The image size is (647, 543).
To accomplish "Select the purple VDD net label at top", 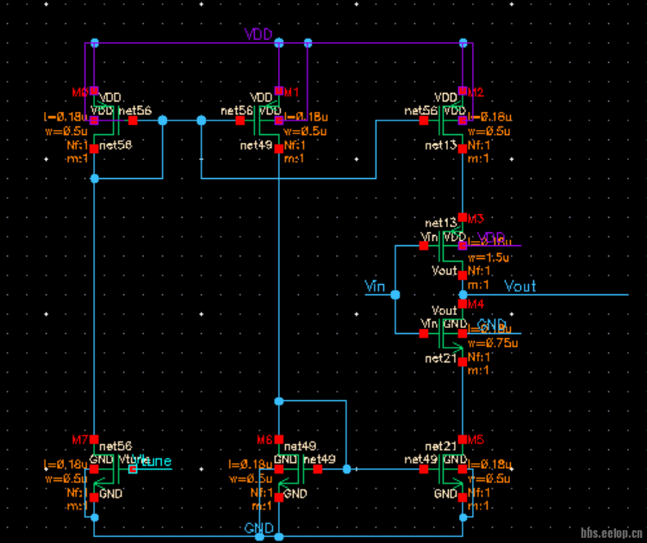I will coord(258,34).
